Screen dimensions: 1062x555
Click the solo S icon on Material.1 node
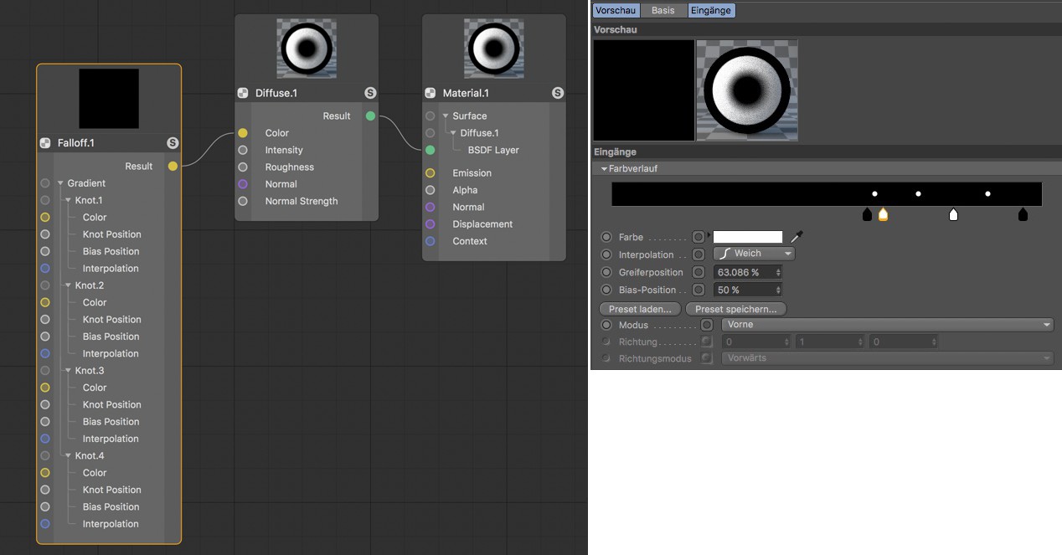click(558, 93)
